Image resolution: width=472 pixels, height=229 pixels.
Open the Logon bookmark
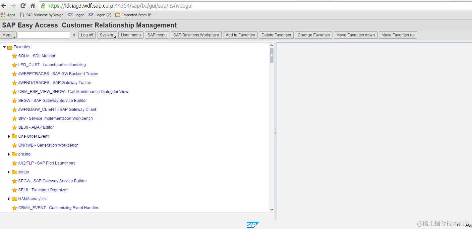76,15
